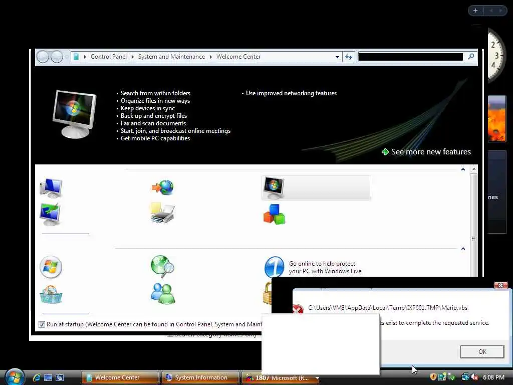Select Welcome Center breadcrumb item

click(x=238, y=57)
